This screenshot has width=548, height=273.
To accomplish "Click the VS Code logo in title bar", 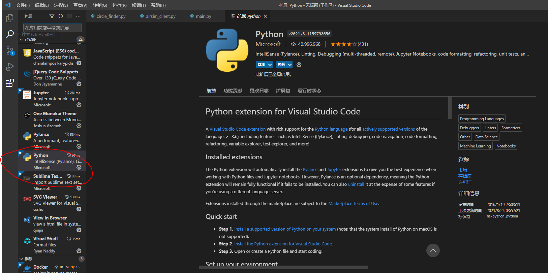I will click(8, 5).
